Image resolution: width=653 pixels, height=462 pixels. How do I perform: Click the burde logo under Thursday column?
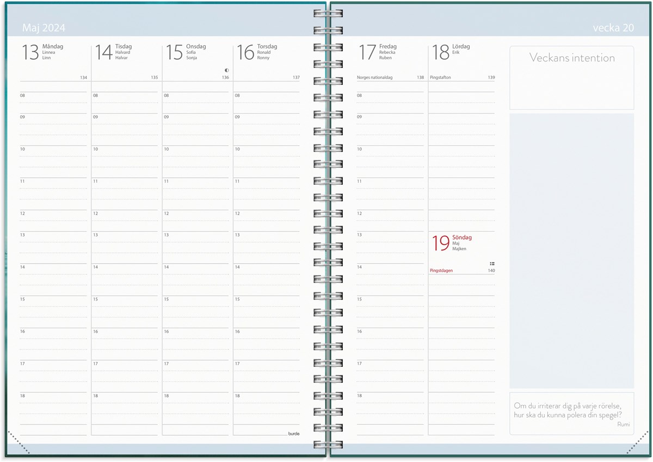294,433
